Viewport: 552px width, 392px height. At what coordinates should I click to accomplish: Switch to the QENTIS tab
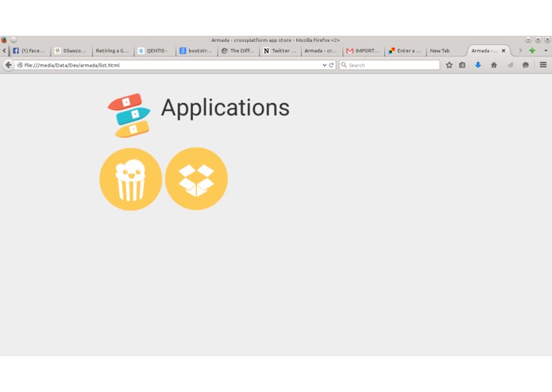coord(154,51)
